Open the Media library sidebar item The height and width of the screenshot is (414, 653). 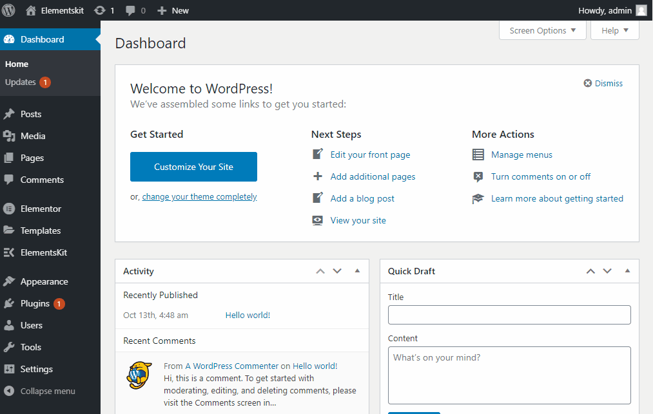pyautogui.click(x=32, y=136)
